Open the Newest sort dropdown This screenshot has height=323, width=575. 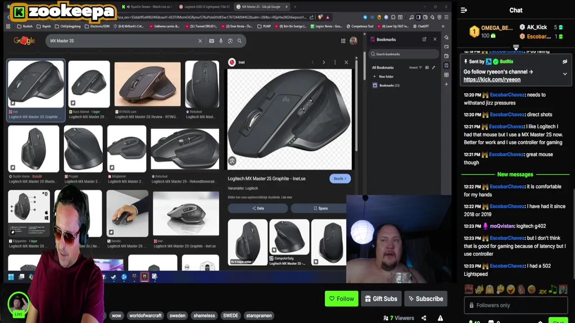click(x=416, y=68)
